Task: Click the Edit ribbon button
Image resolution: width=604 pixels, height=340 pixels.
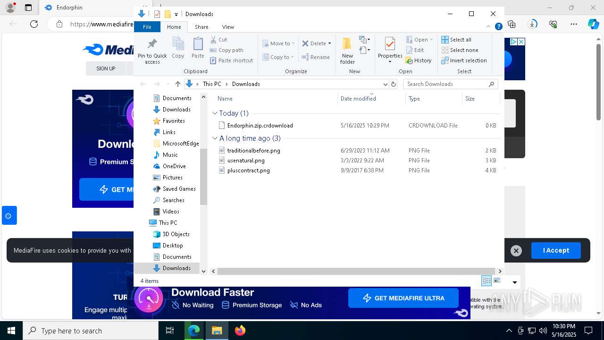Action: click(x=415, y=50)
